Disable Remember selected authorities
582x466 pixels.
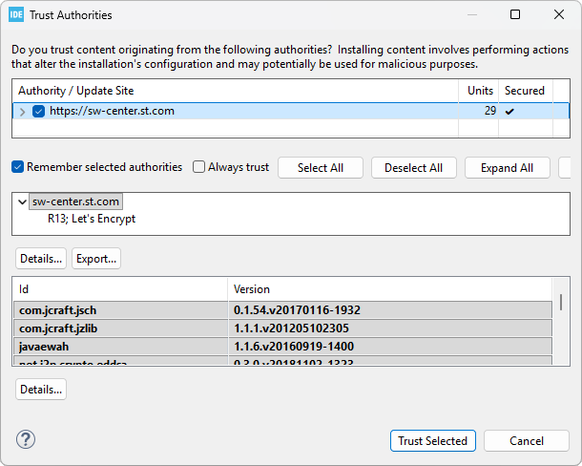[18, 167]
